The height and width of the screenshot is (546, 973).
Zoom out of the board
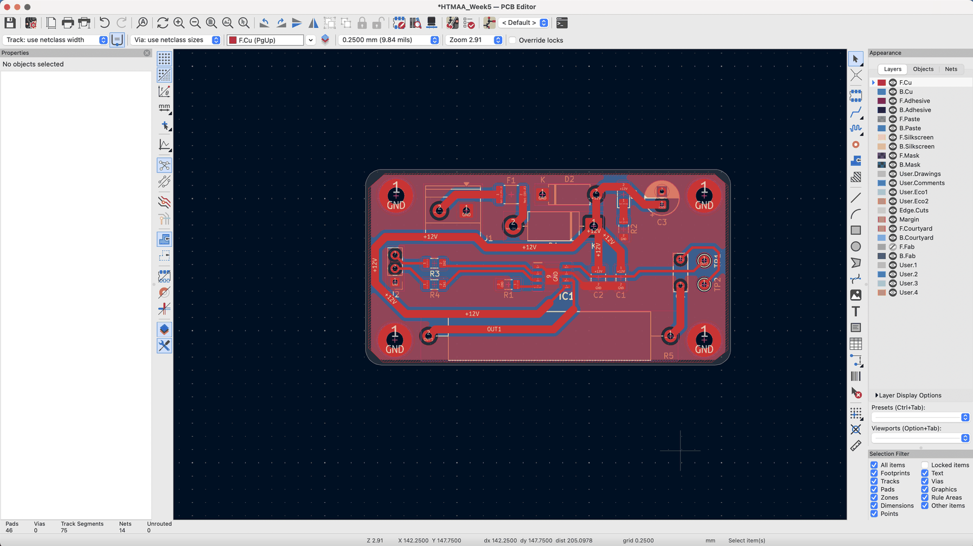coord(195,23)
